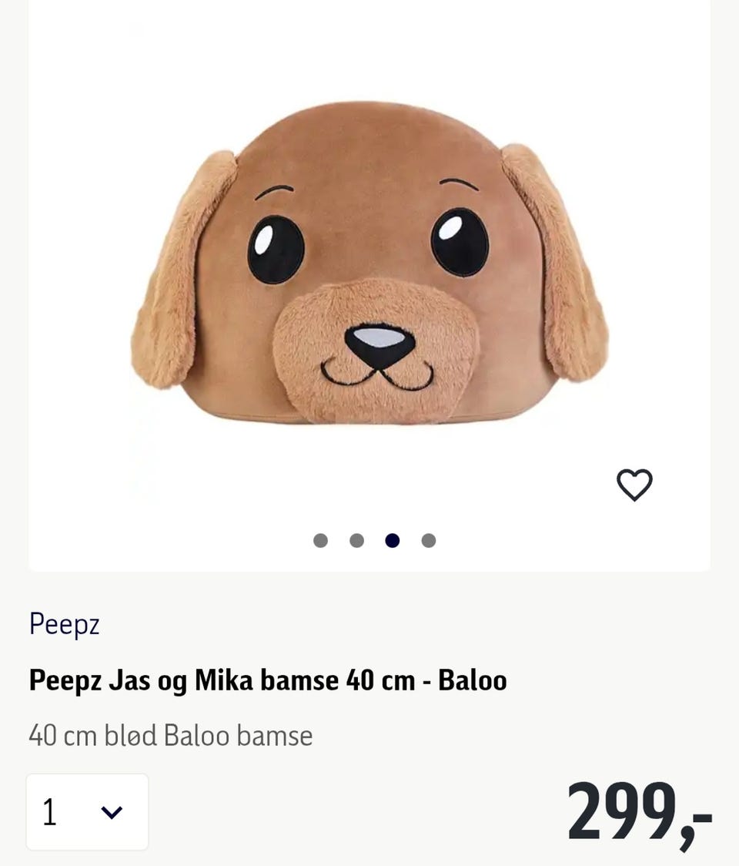
Task: Select the second image carousel dot
Action: [x=356, y=540]
